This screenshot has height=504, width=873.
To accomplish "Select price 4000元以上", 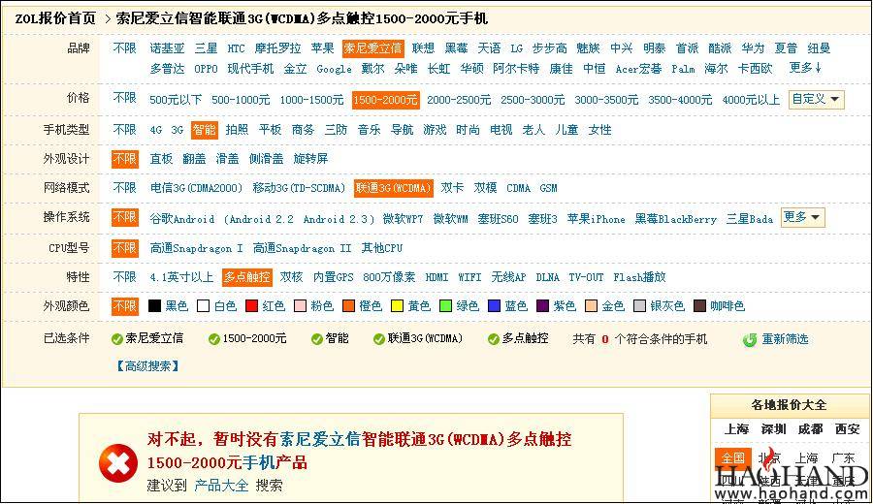I will tap(751, 100).
